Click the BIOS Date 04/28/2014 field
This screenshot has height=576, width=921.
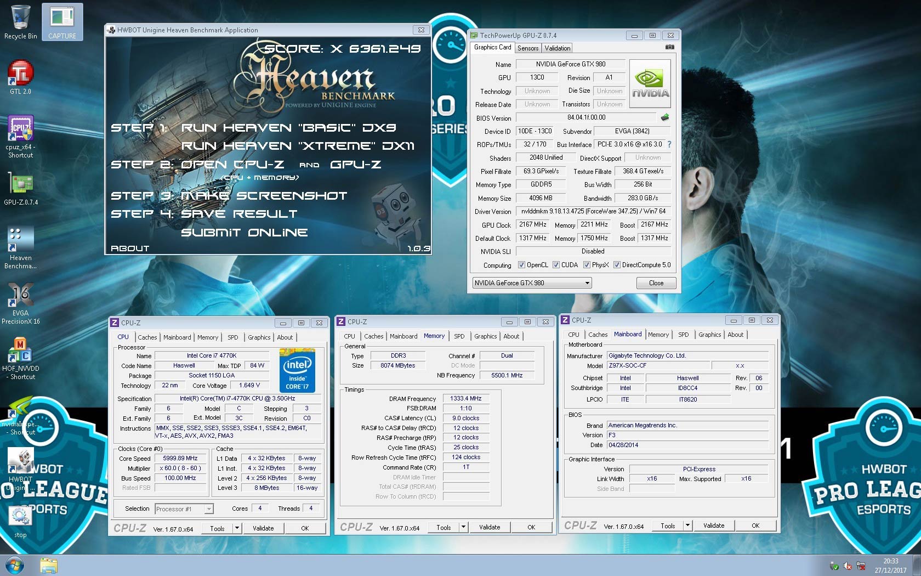688,445
